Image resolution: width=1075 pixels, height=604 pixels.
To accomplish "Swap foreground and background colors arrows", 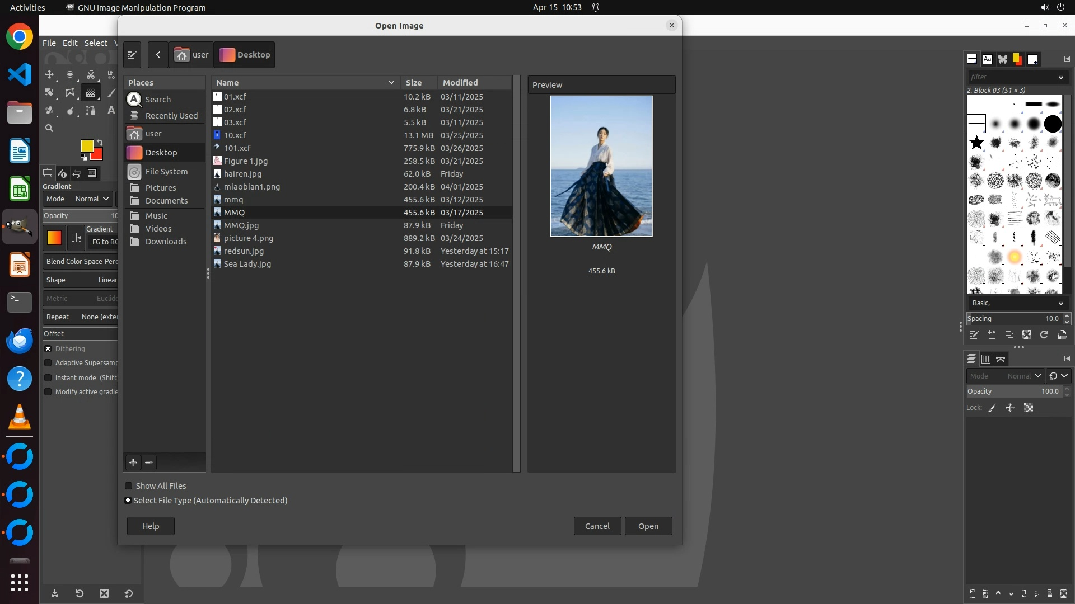I will (x=100, y=143).
